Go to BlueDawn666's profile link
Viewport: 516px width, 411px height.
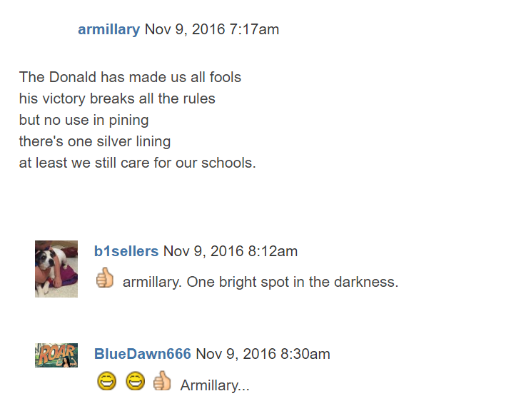tap(143, 354)
